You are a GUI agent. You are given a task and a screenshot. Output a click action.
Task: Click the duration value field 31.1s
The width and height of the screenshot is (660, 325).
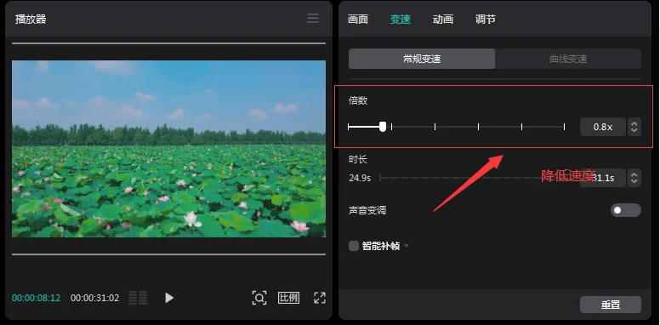603,178
